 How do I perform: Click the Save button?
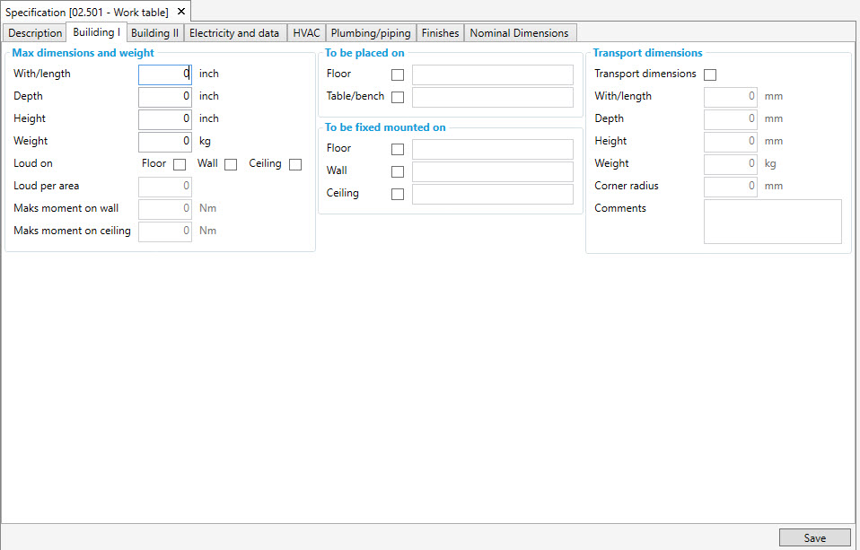pyautogui.click(x=814, y=537)
